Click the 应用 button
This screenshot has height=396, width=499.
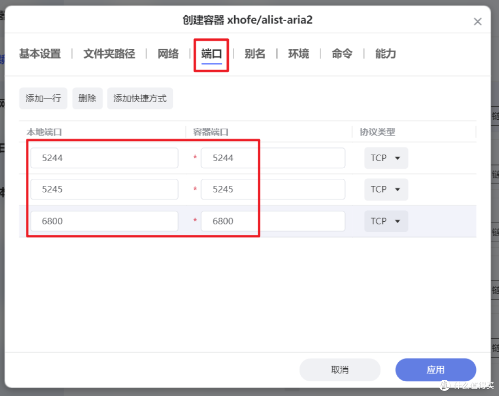click(436, 370)
